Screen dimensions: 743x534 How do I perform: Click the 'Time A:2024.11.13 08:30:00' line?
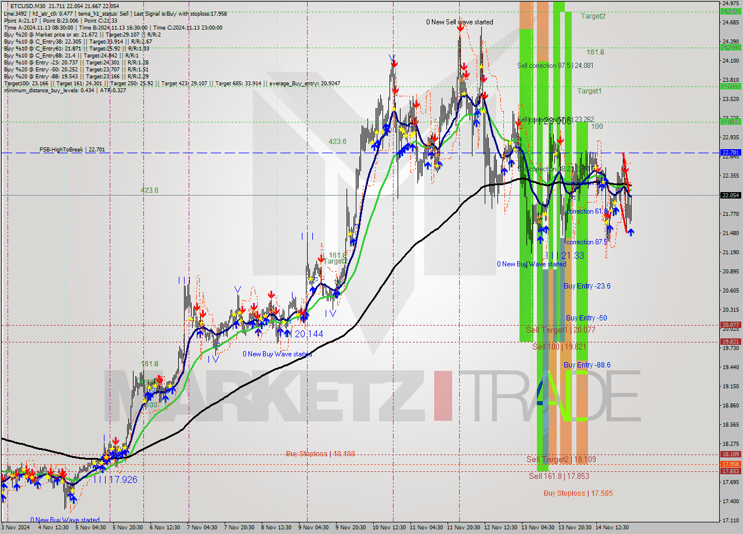113,27
